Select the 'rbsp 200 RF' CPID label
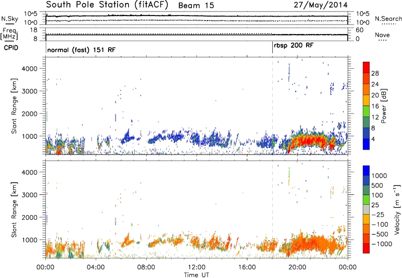 [293, 46]
